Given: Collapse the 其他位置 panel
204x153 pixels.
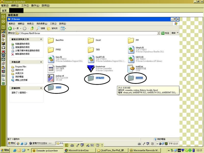Looking at the screenshot, I should coord(41,62).
